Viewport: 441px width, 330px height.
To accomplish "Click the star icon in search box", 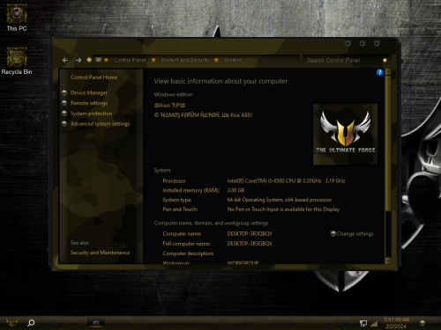I will click(385, 60).
